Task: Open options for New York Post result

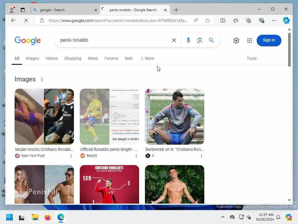Action: coord(71,156)
